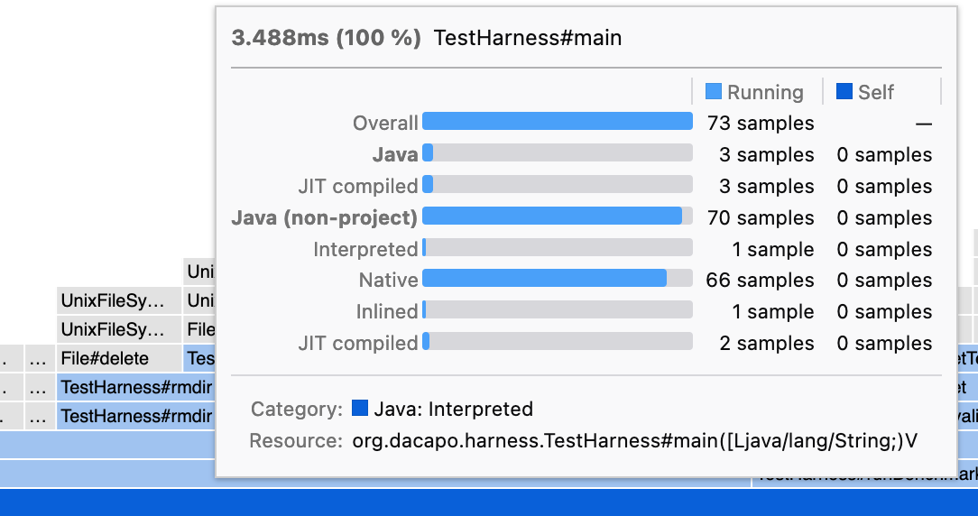Click the Inlined row label
This screenshot has height=516, width=978.
click(x=387, y=311)
